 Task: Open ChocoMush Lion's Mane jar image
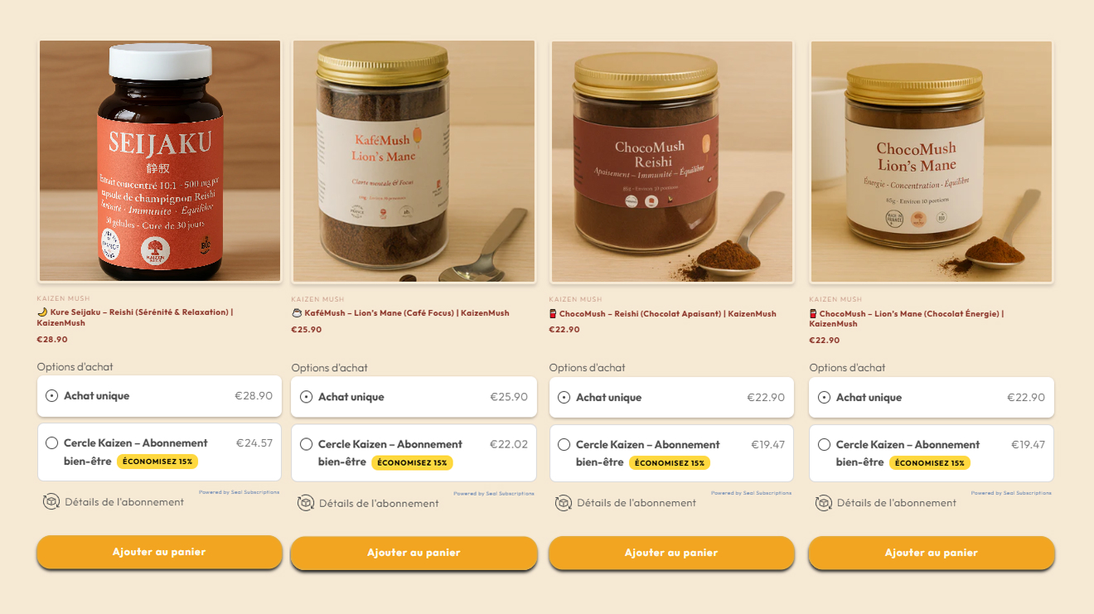[932, 162]
